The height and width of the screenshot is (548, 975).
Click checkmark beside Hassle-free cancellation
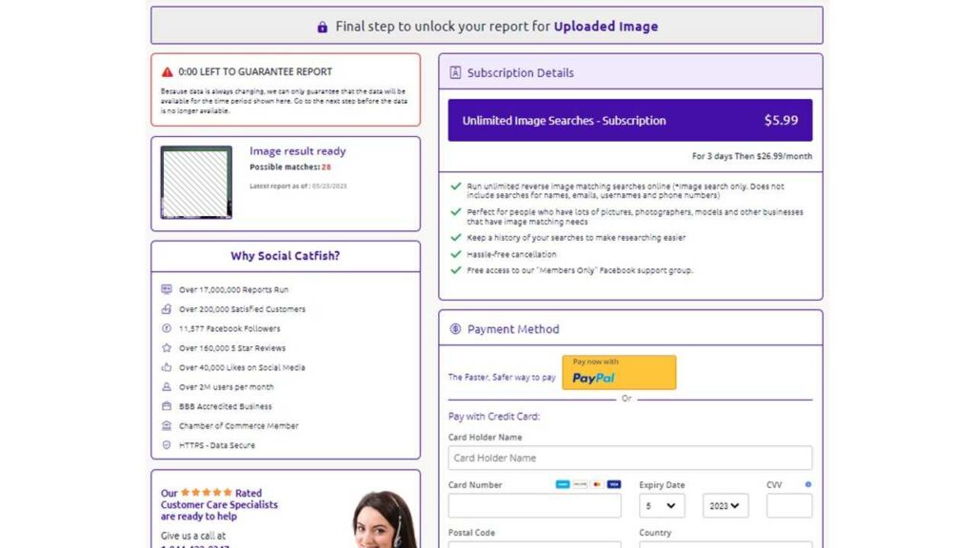click(456, 253)
